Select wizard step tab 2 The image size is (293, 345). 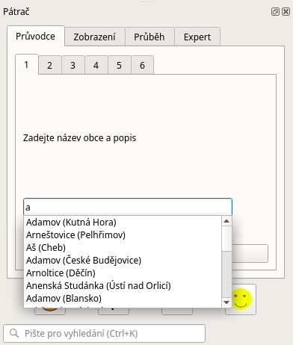[50, 65]
